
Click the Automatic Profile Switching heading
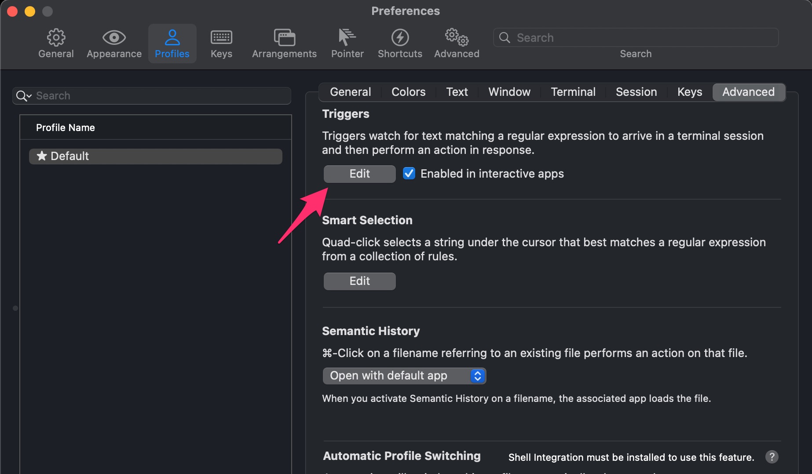(402, 456)
